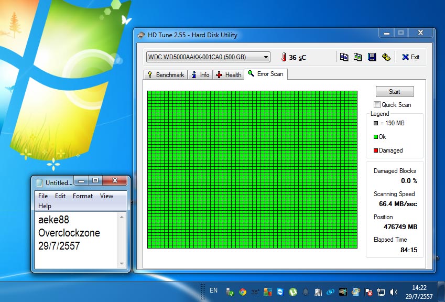
Task: Click the uTorrent tray icon
Action: tap(293, 292)
